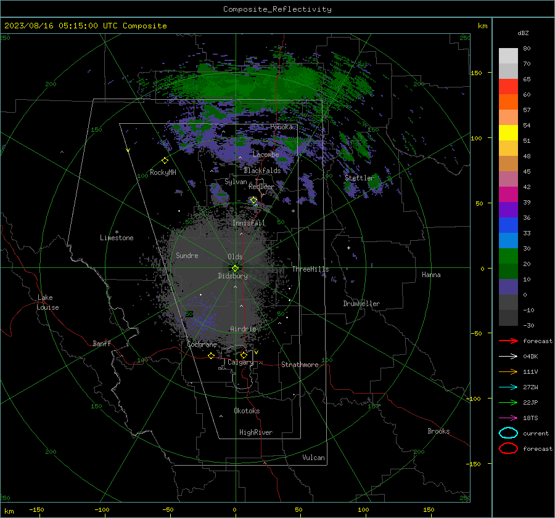Click the orange 111V arrow in legend
This screenshot has width=555, height=518.
click(x=508, y=371)
